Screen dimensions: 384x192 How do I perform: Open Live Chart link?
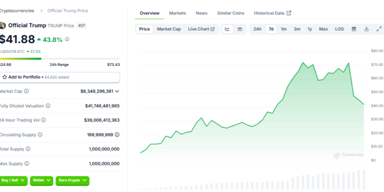(201, 29)
